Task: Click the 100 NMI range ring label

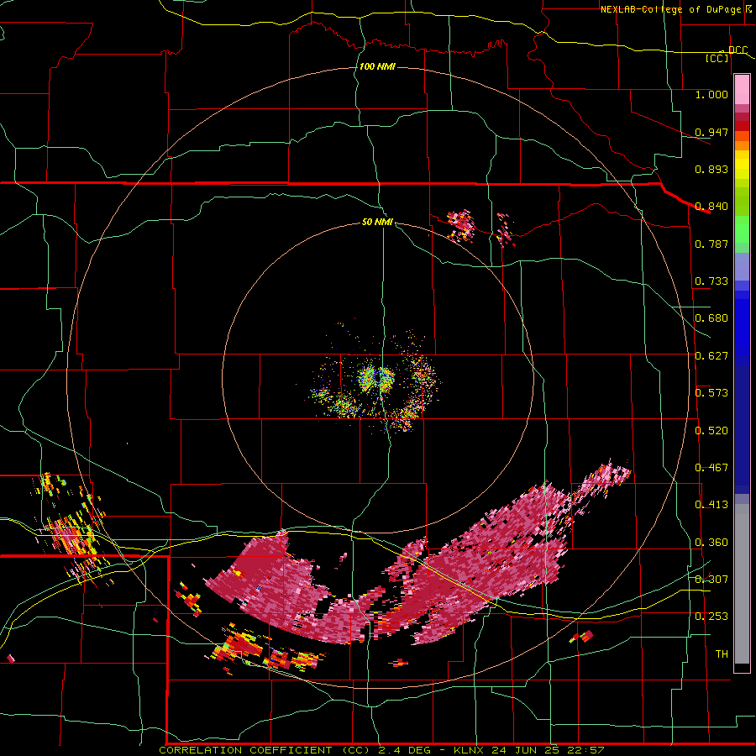Action: [377, 66]
